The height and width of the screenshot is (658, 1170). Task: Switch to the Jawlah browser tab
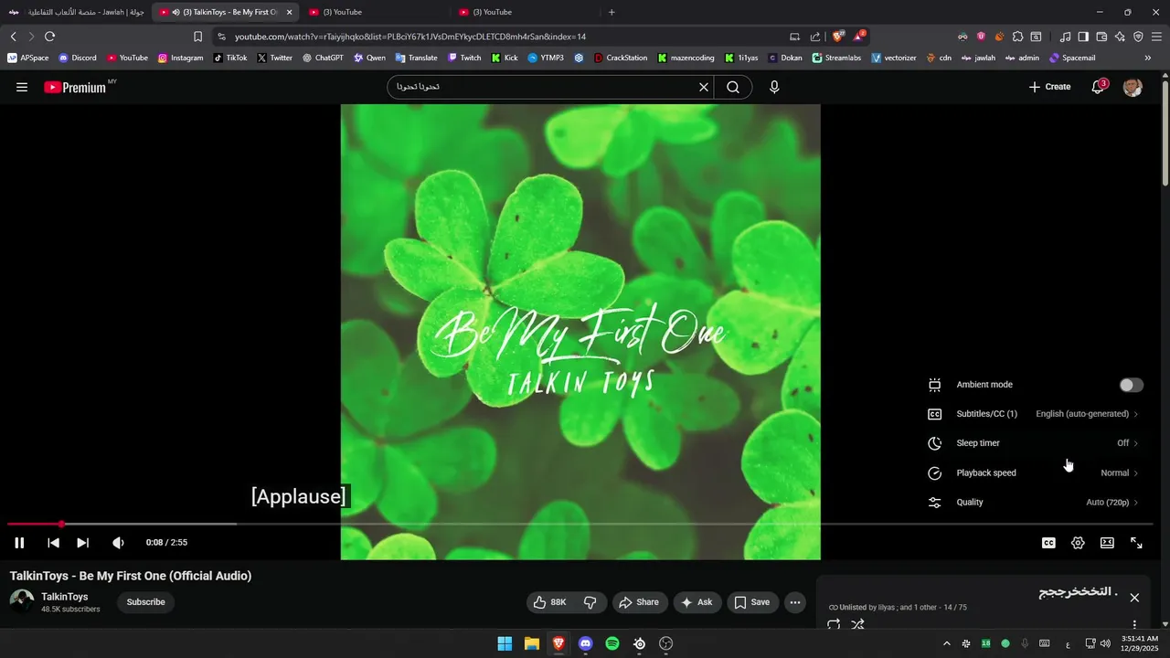pos(75,12)
